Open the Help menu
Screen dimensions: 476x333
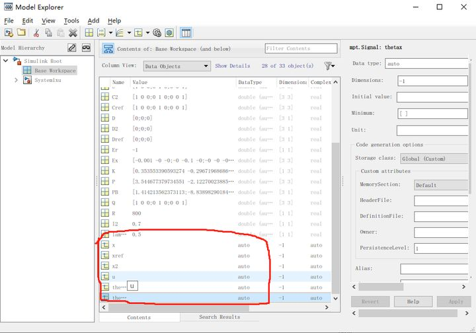tap(114, 20)
